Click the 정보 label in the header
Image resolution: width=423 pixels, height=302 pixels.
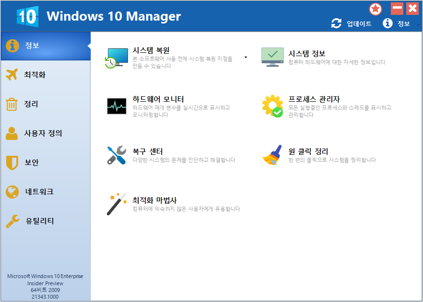click(404, 24)
